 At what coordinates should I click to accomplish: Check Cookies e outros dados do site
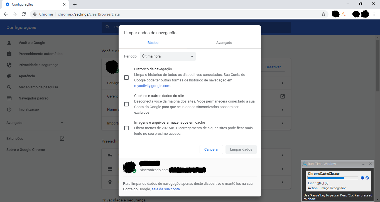(x=126, y=104)
